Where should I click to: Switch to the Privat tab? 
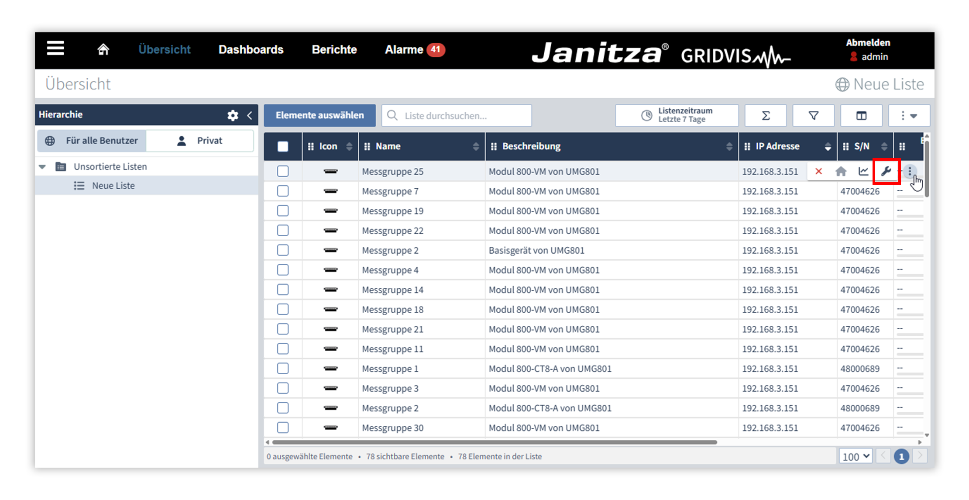tap(200, 141)
